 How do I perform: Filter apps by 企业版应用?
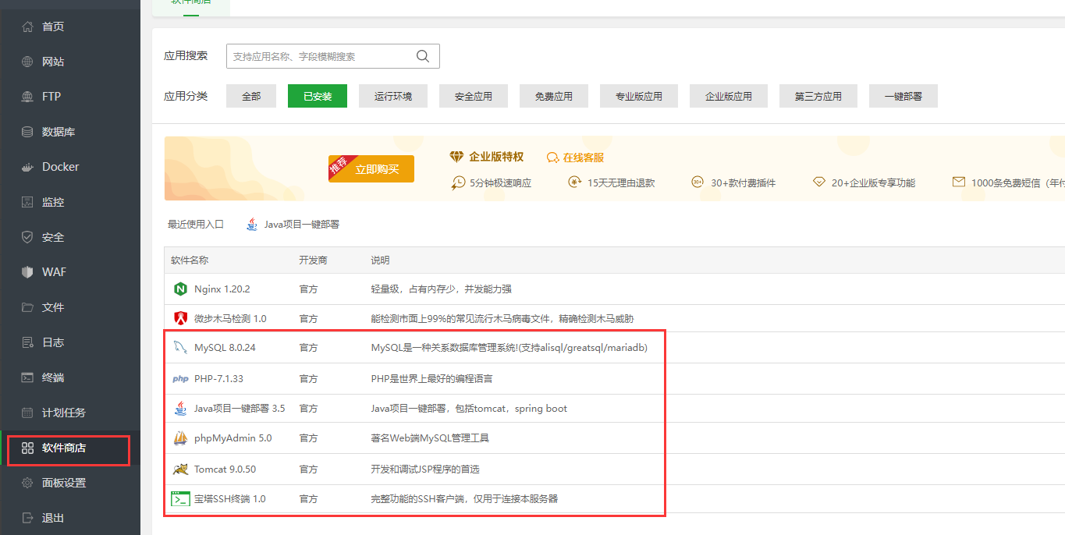pos(729,96)
